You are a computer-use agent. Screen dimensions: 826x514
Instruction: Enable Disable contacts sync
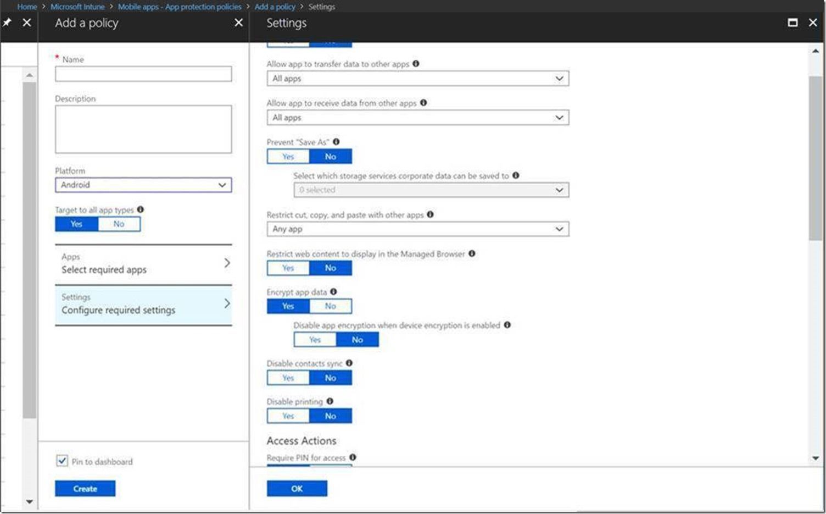click(288, 378)
